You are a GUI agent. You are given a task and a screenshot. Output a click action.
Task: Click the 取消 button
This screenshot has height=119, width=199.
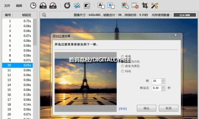[168, 108]
